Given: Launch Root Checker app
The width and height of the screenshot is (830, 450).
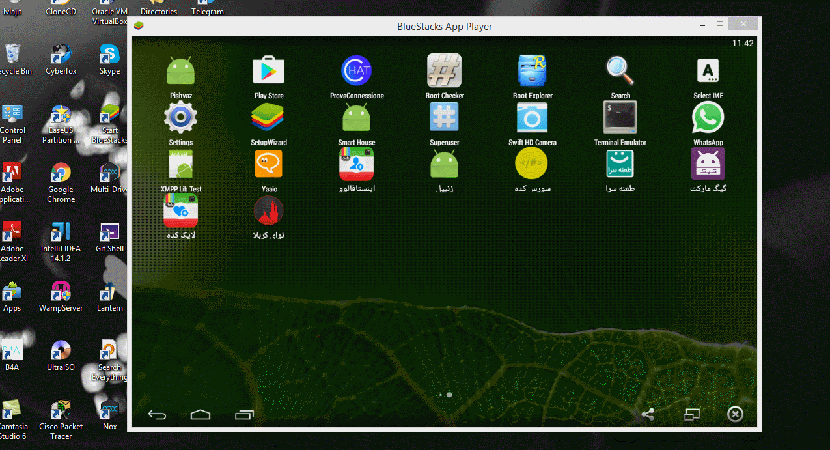Looking at the screenshot, I should tap(444, 71).
